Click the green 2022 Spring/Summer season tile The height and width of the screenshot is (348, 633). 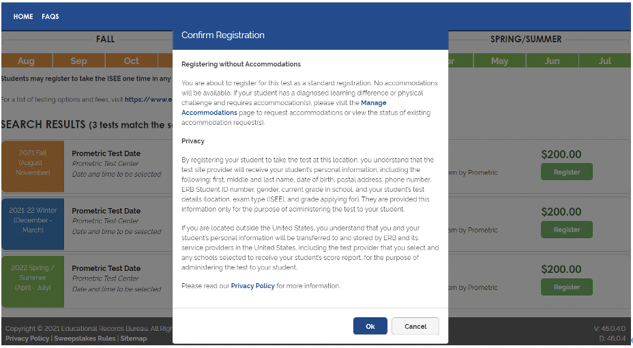coord(33,281)
